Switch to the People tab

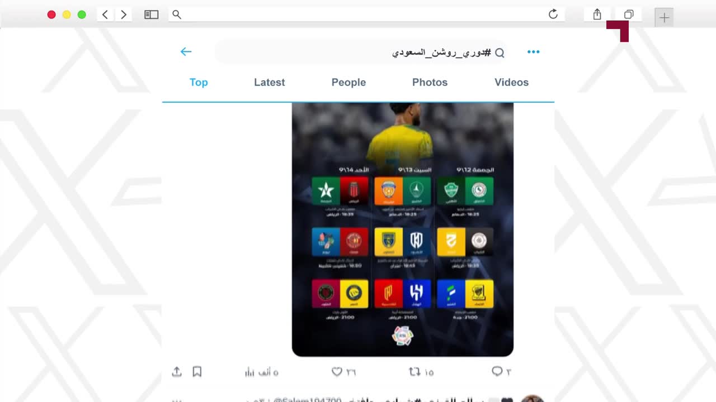348,82
